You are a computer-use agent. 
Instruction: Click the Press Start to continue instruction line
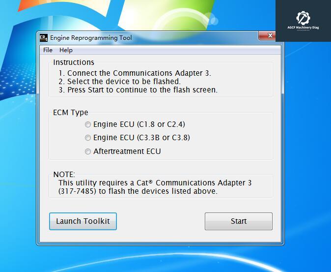coord(138,90)
